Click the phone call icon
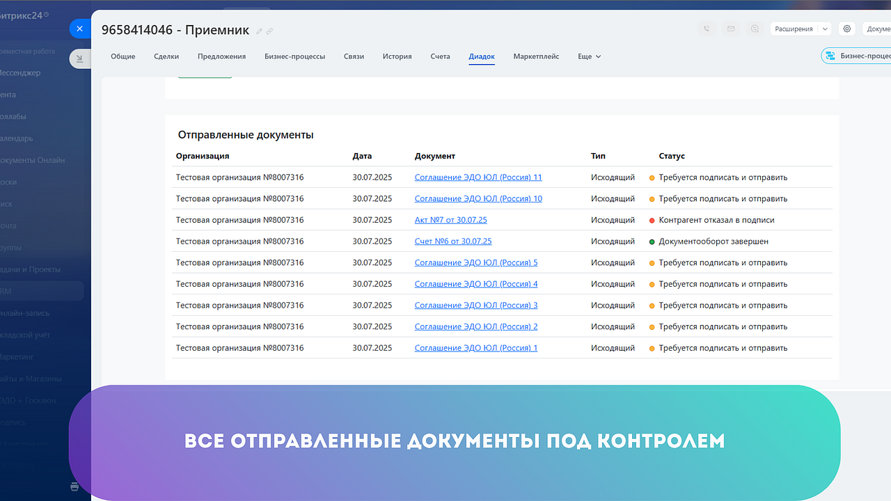Viewport: 891px width, 501px height. tap(707, 29)
